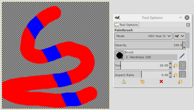Reset Aspect Ratio to brush default
This screenshot has width=194, height=110.
pyautogui.click(x=175, y=75)
